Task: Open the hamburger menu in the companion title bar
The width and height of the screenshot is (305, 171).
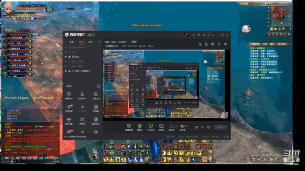Action: point(213,35)
